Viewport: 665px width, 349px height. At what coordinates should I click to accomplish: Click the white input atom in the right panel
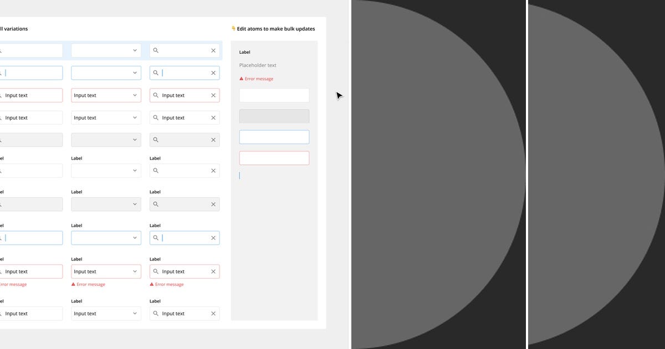[274, 95]
